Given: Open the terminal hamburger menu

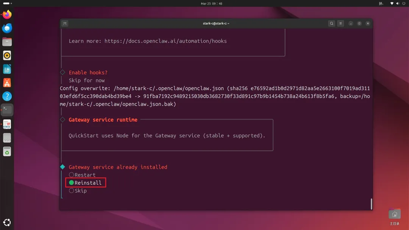Looking at the screenshot, I should point(340,23).
